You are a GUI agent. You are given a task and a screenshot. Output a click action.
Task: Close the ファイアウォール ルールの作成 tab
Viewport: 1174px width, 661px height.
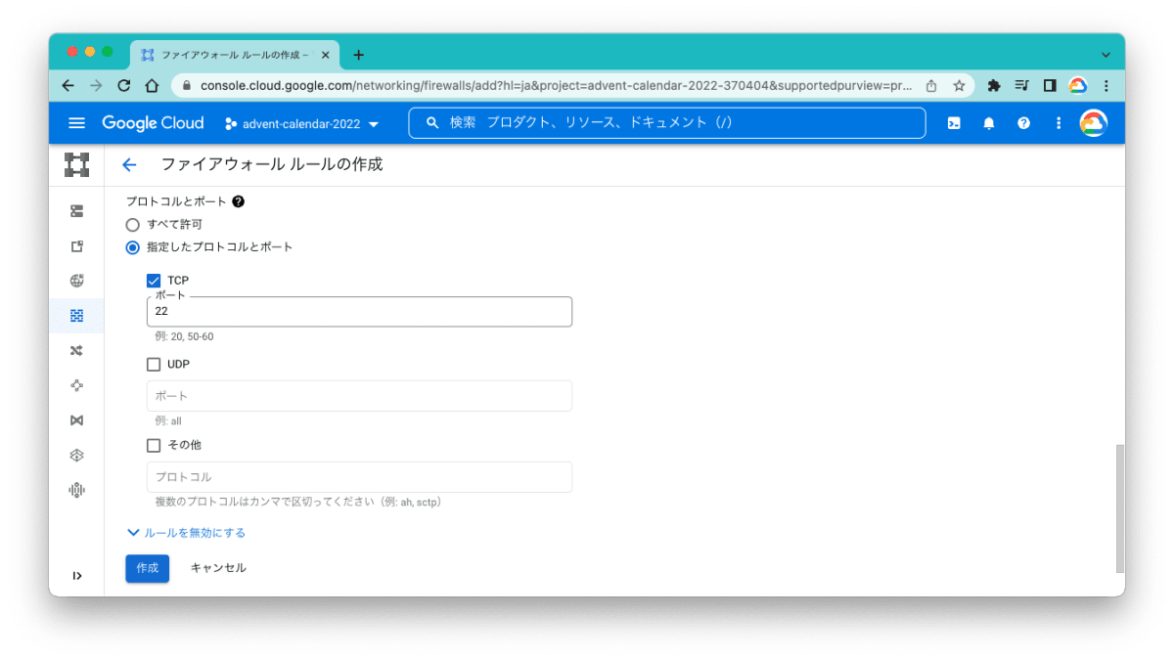[326, 55]
